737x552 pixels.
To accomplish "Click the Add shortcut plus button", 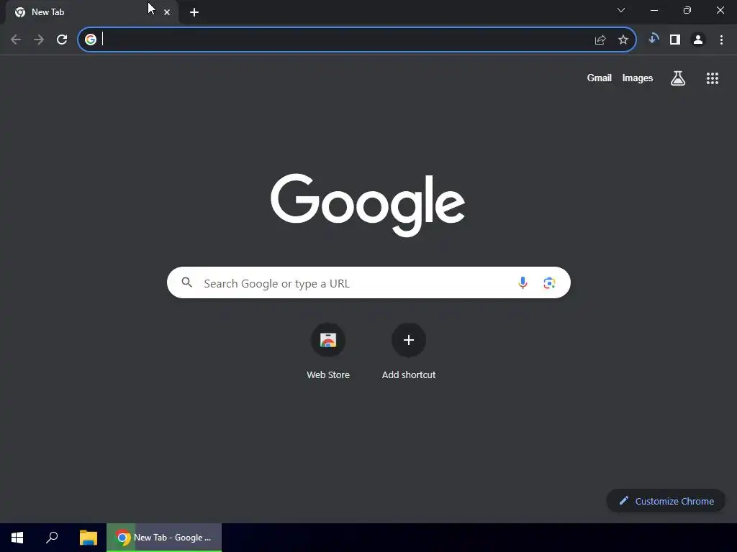I will tap(409, 340).
